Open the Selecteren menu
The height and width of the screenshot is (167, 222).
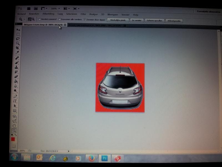click(72, 14)
